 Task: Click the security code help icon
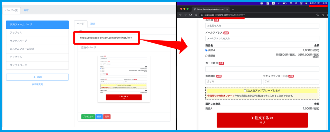286,76
